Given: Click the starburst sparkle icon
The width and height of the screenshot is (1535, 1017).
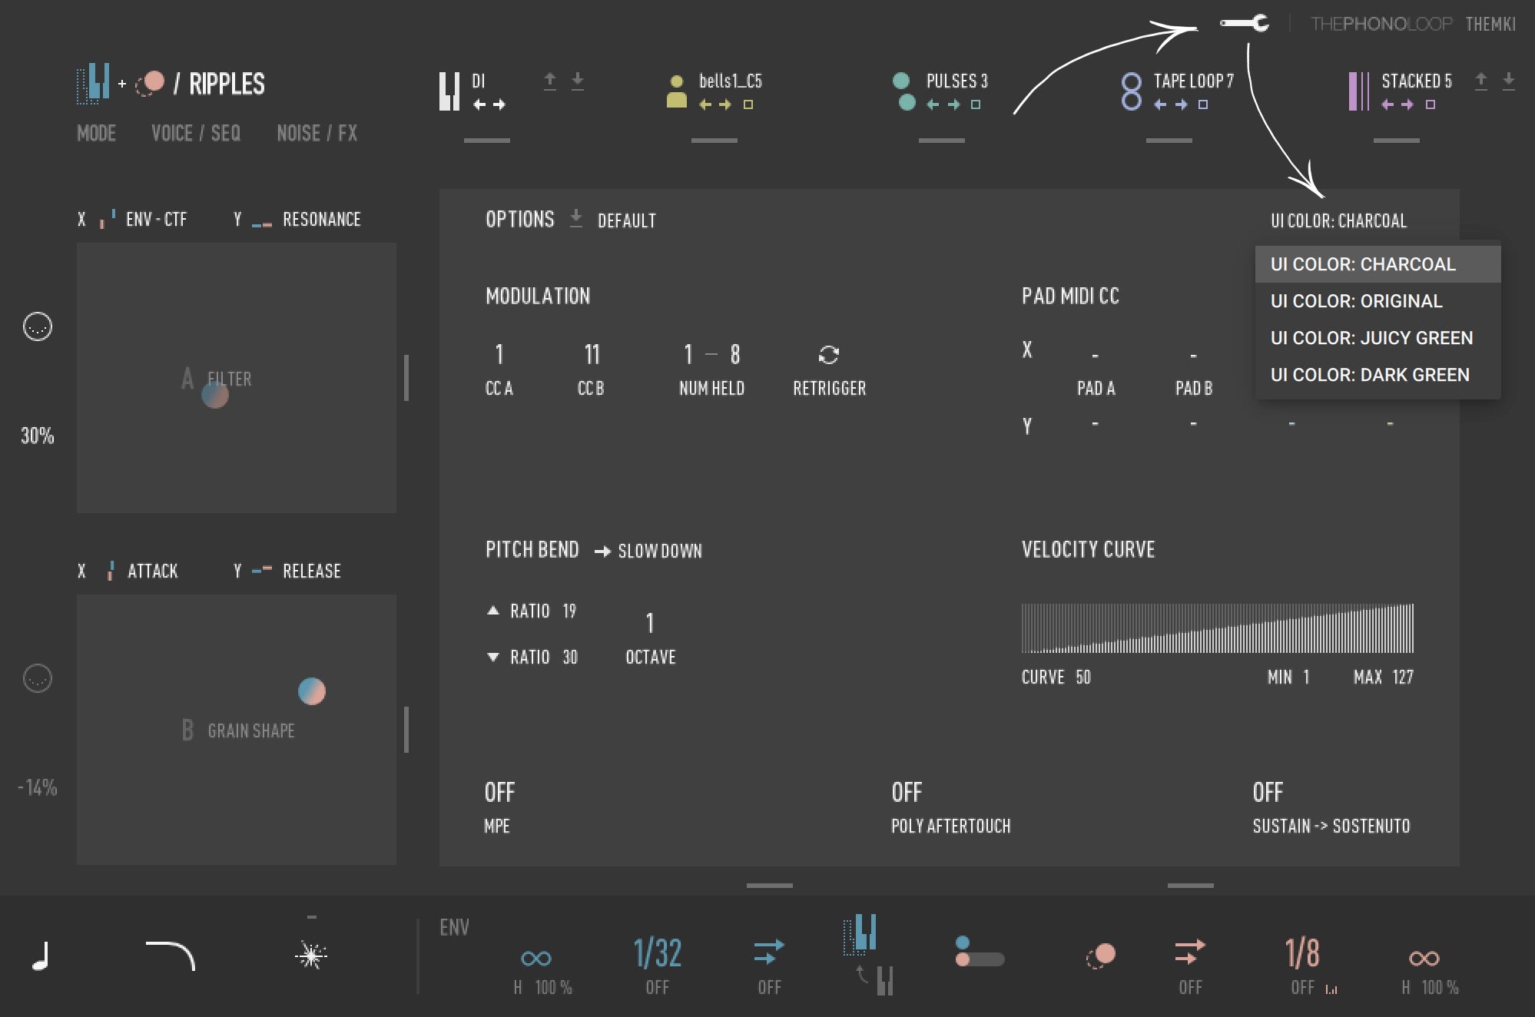Looking at the screenshot, I should click(x=311, y=955).
